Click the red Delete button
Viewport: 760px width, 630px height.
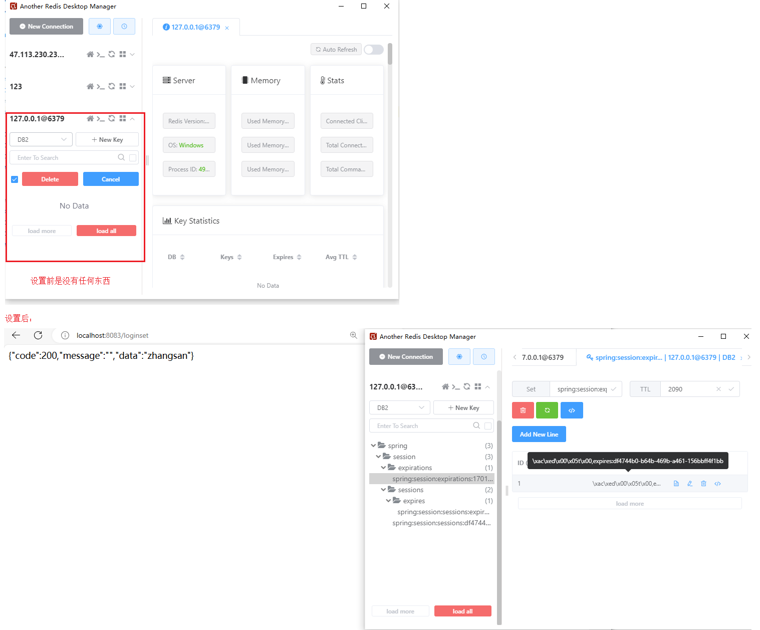(50, 179)
